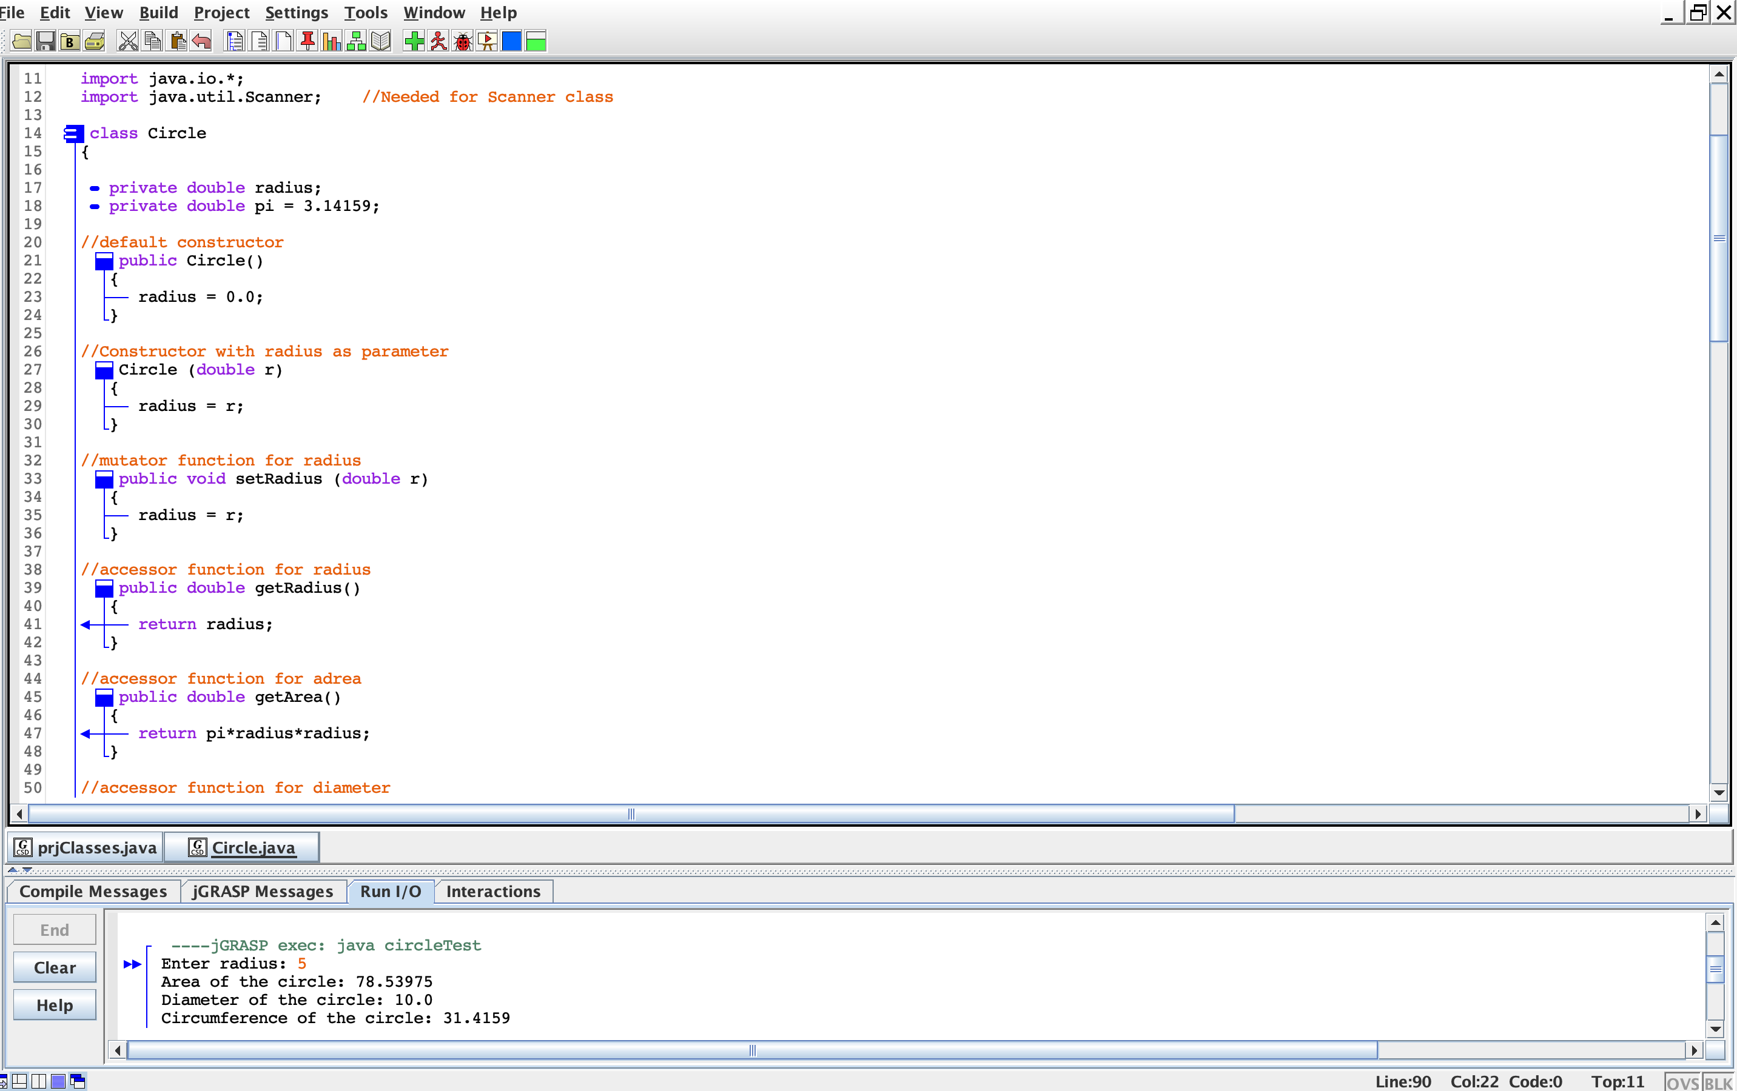Start debugger with the ladybug icon
Viewport: 1737px width, 1091px height.
(x=463, y=41)
